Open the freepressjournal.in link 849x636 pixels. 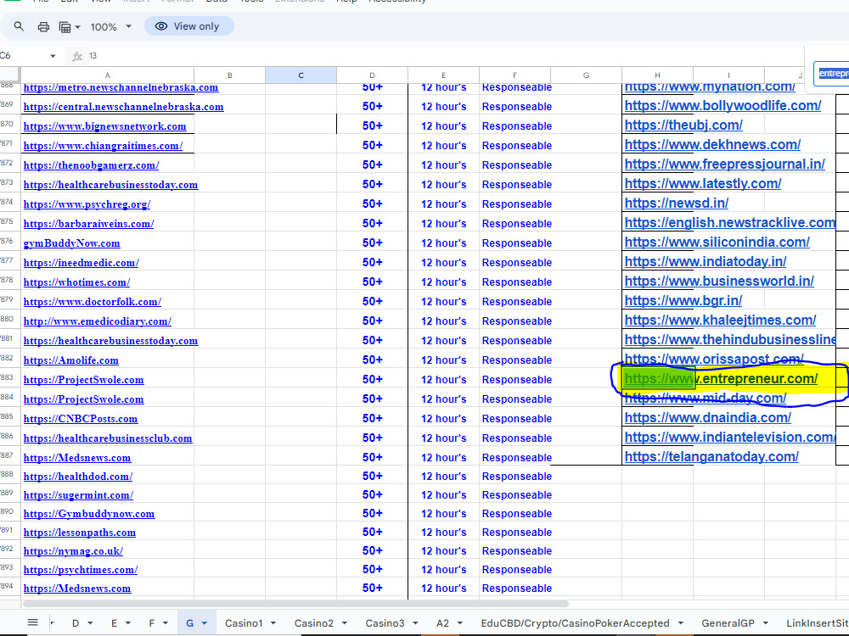[x=725, y=164]
